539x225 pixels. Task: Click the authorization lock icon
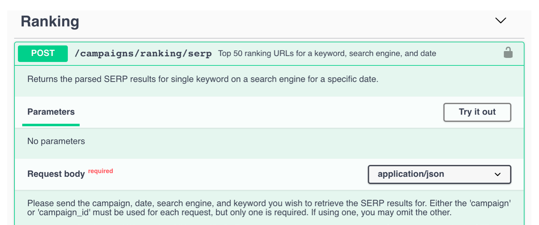[x=508, y=53]
